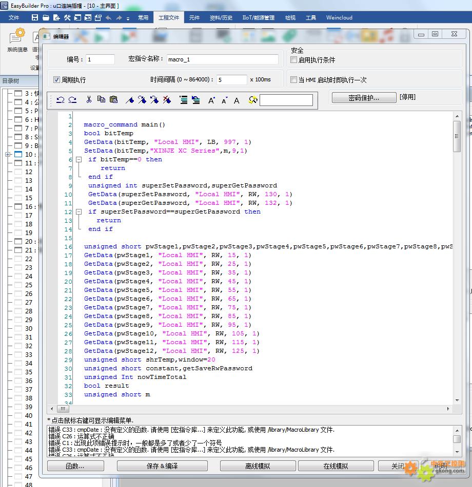Click the search text box in editor toolbar

(286, 100)
